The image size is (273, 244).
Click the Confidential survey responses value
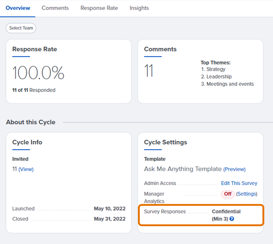click(226, 211)
